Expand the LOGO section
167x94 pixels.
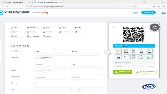tap(134, 67)
